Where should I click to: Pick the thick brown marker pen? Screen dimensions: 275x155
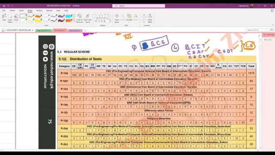point(61,20)
